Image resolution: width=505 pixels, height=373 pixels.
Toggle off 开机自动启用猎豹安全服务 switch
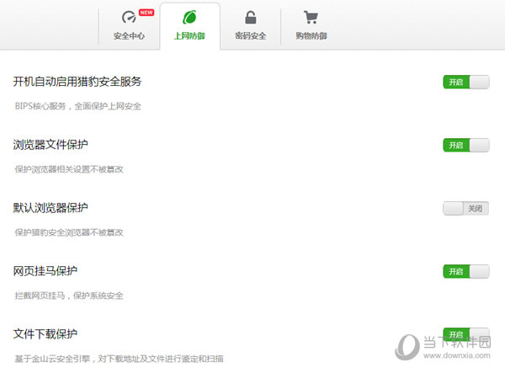click(466, 82)
